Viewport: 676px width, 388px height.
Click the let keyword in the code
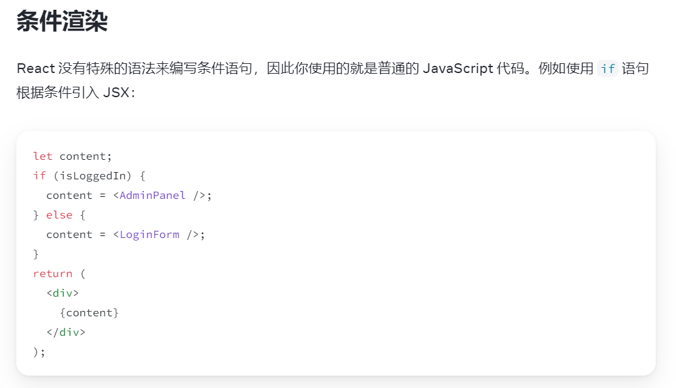[x=42, y=157]
